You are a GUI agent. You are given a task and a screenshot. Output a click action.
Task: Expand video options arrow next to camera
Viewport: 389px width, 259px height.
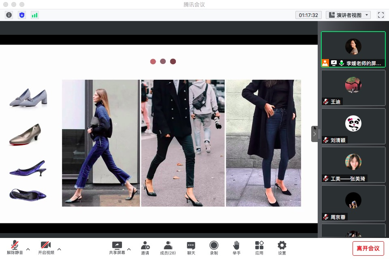59,249
